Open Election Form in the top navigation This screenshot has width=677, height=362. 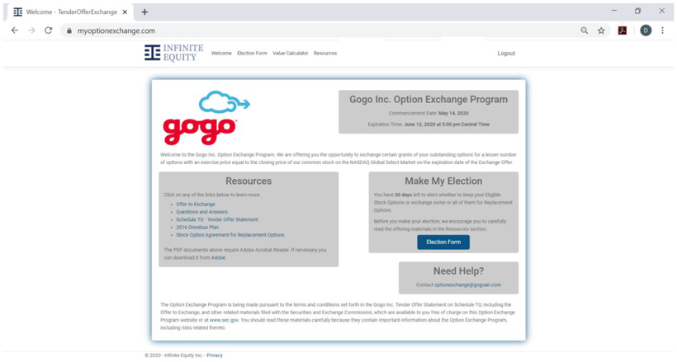click(x=252, y=53)
